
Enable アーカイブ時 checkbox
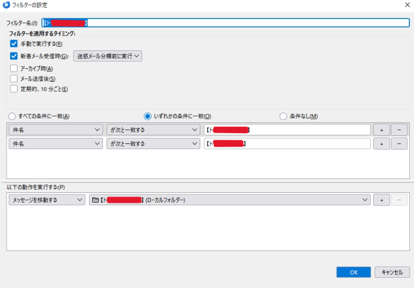point(14,68)
